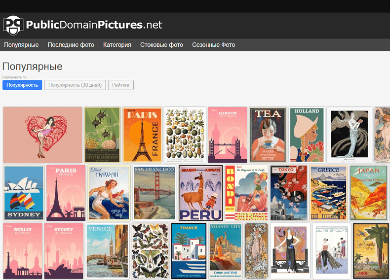Screen dimensions: 390x280
Task: Open the art nouveau lady with flowers
Action: click(x=256, y=251)
